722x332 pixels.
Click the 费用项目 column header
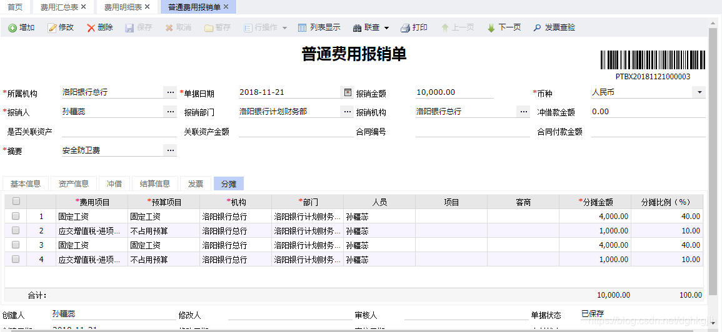92,202
